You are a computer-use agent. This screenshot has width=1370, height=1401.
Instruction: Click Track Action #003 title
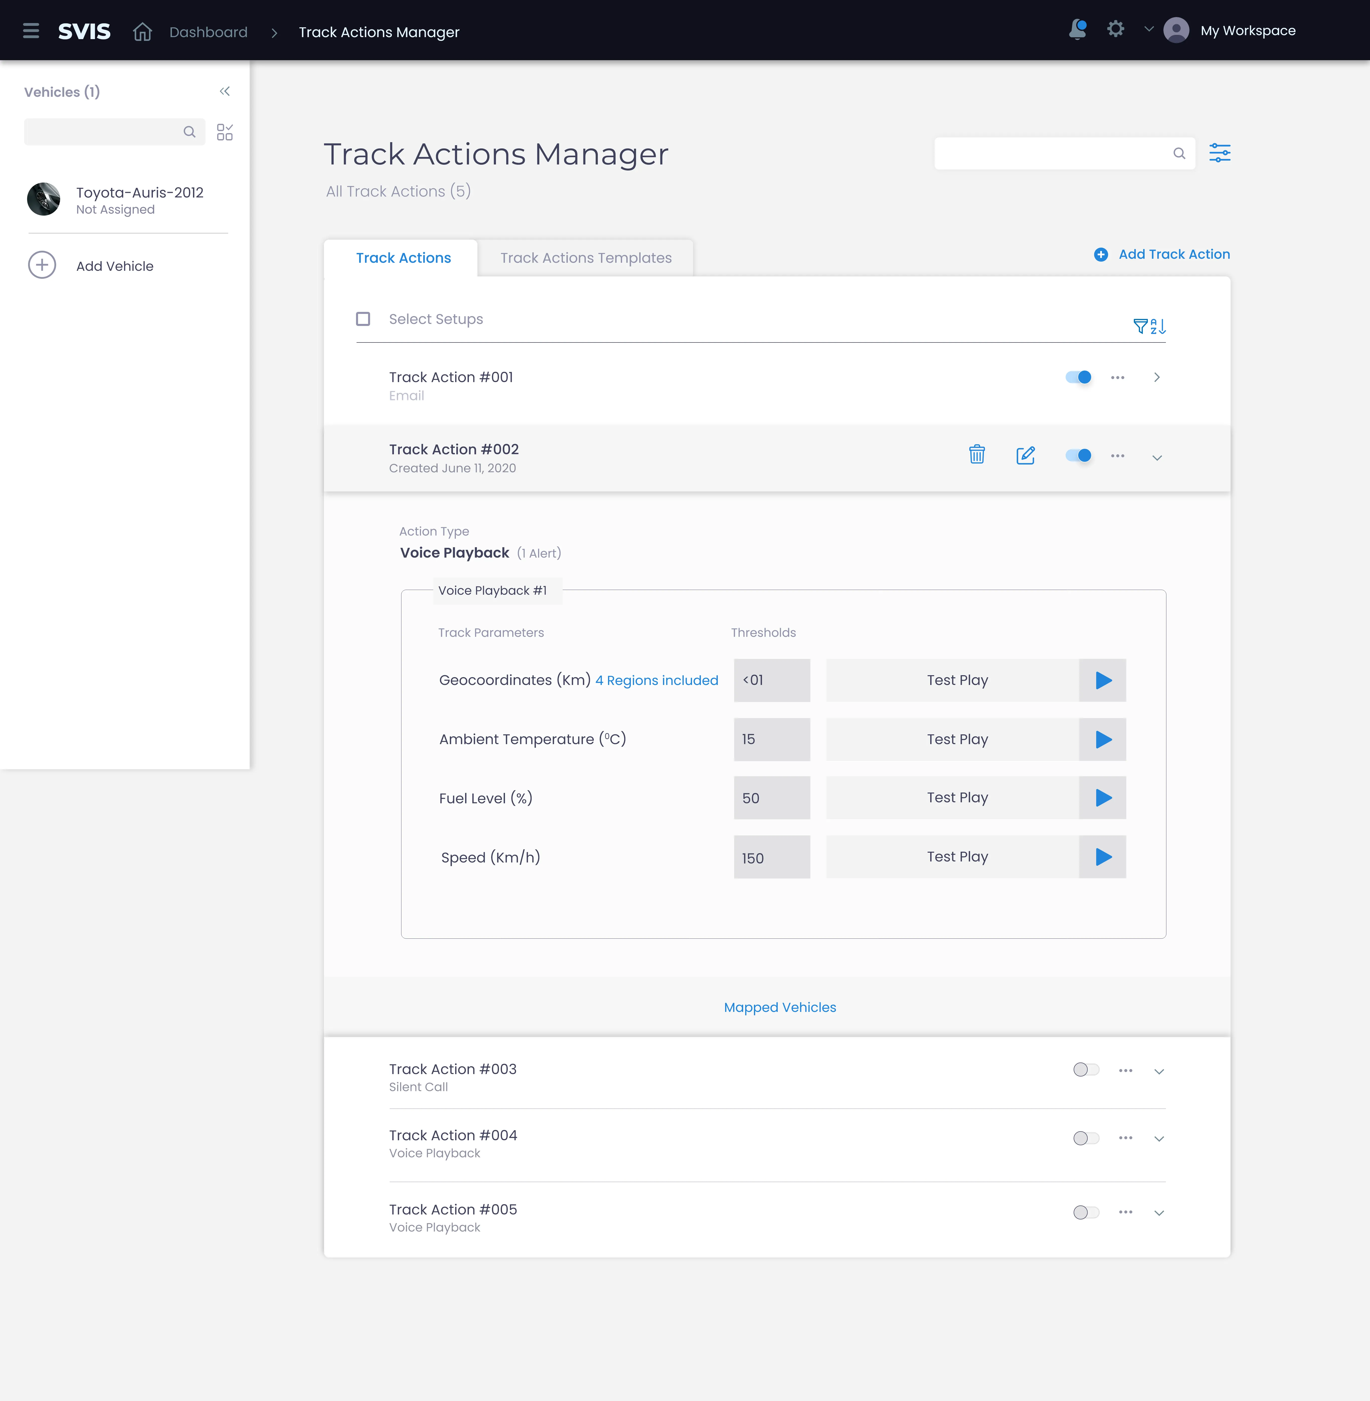coord(453,1069)
